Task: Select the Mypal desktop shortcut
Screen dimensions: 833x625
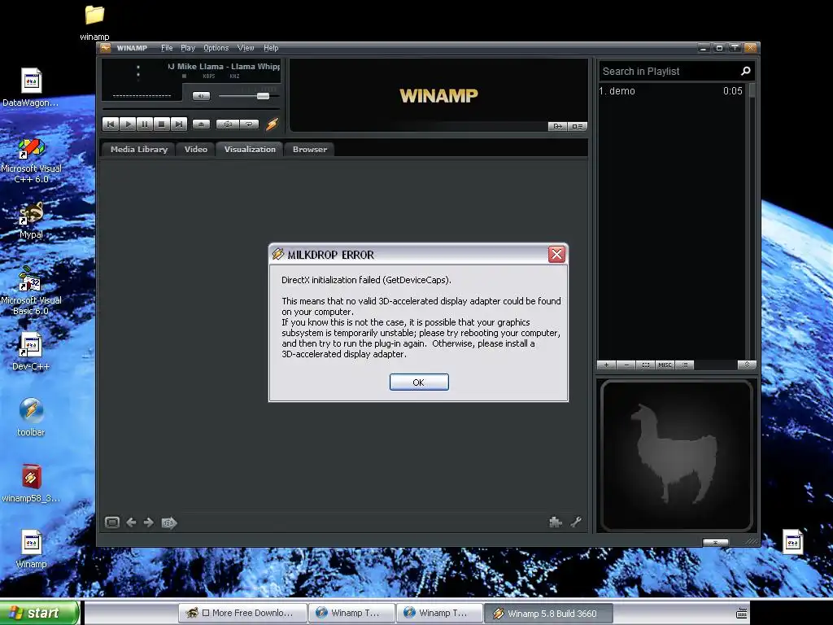Action: [32, 220]
